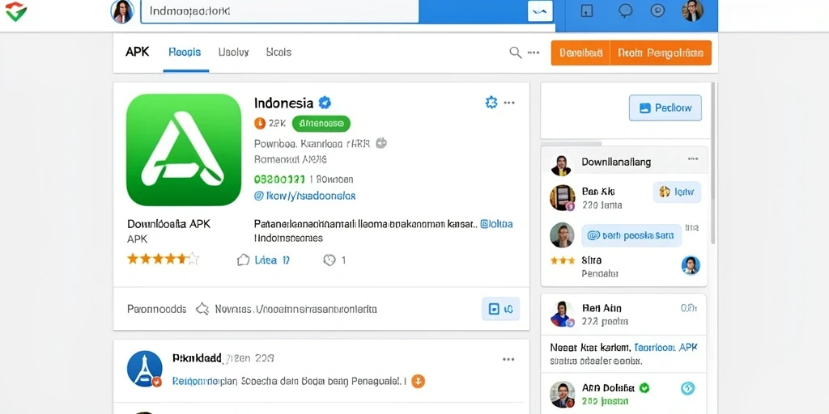Click the Eiffel tower avatar on Pikukdadd post

click(x=144, y=369)
